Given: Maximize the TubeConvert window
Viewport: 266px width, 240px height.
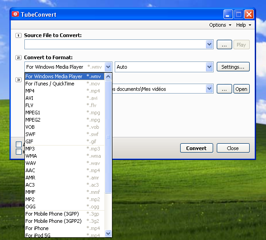Looking at the screenshot, I should click(x=238, y=14).
